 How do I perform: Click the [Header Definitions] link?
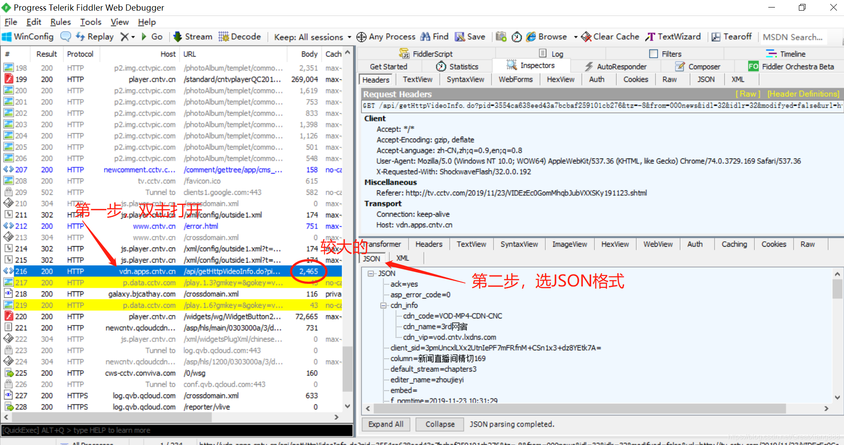click(803, 94)
